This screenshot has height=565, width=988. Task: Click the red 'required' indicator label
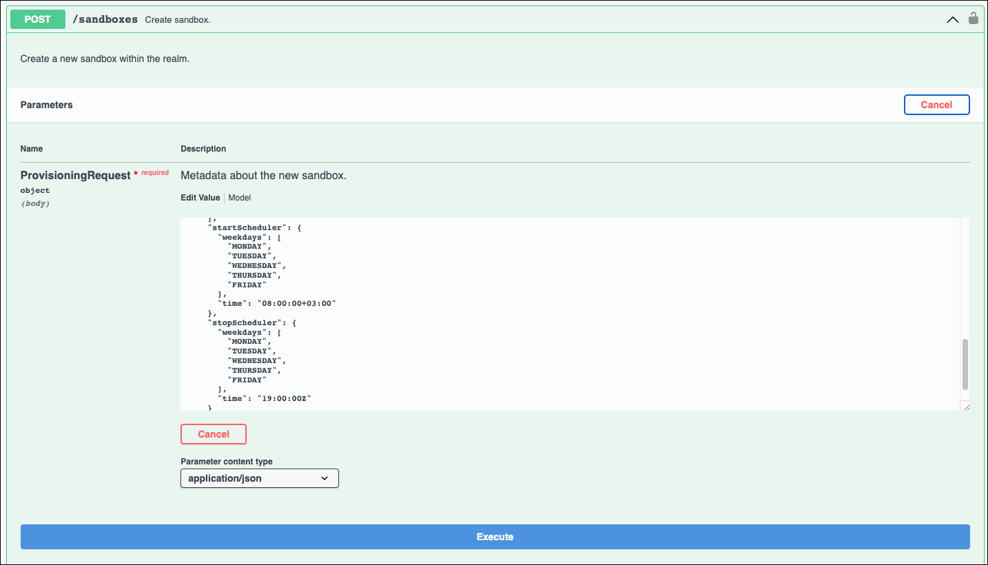tap(155, 172)
